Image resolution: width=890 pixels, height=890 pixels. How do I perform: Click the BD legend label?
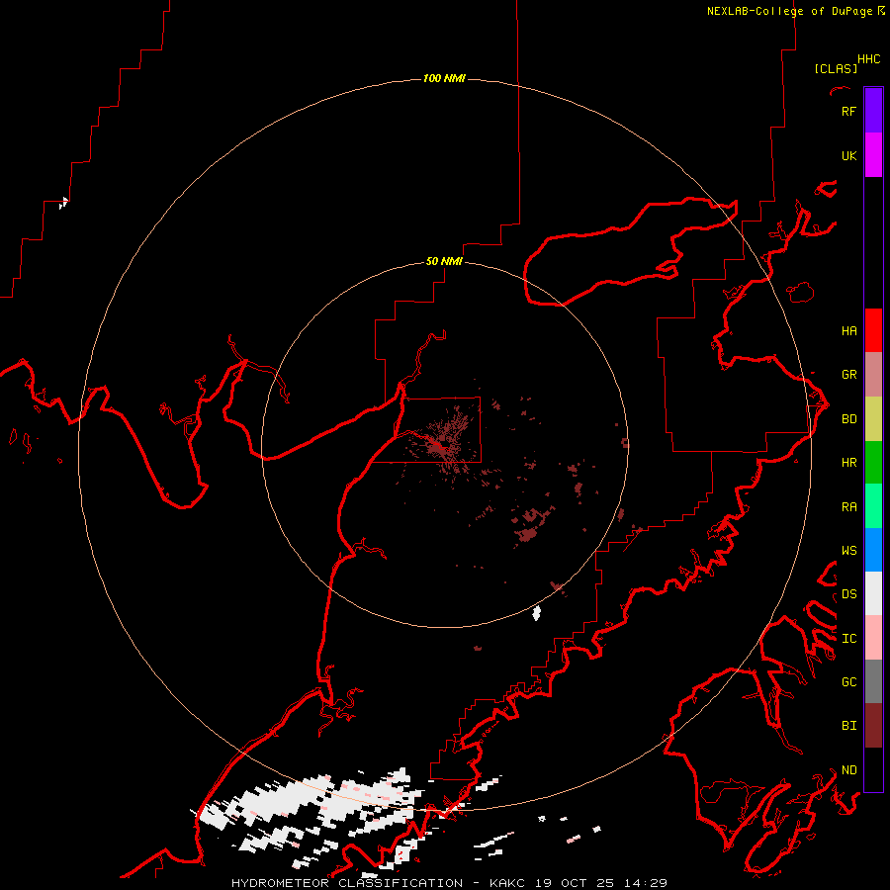(x=848, y=419)
